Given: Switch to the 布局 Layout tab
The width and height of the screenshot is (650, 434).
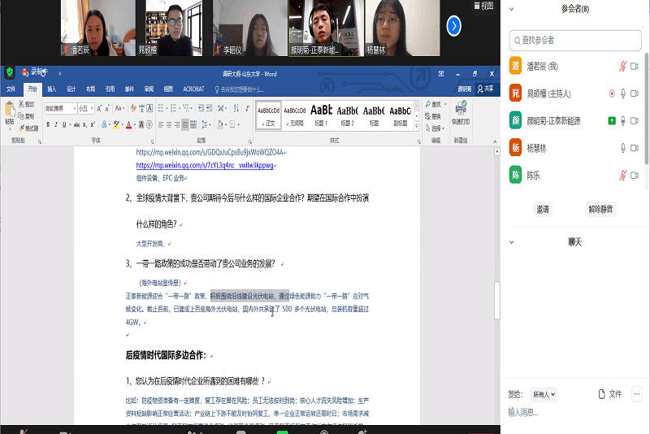Looking at the screenshot, I should click(91, 89).
